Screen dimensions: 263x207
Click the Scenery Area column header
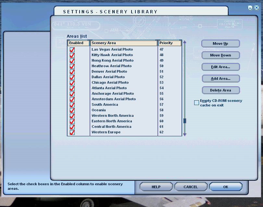124,43
